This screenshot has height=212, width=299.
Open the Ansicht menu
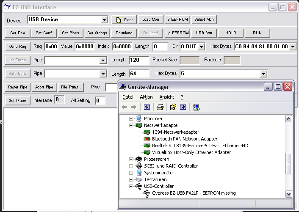(167, 97)
